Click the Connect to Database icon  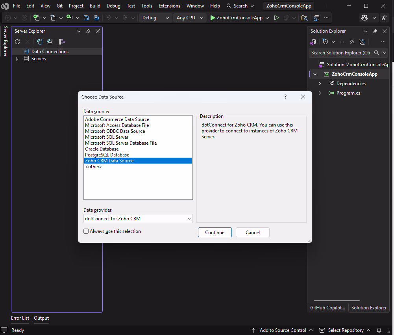(39, 42)
